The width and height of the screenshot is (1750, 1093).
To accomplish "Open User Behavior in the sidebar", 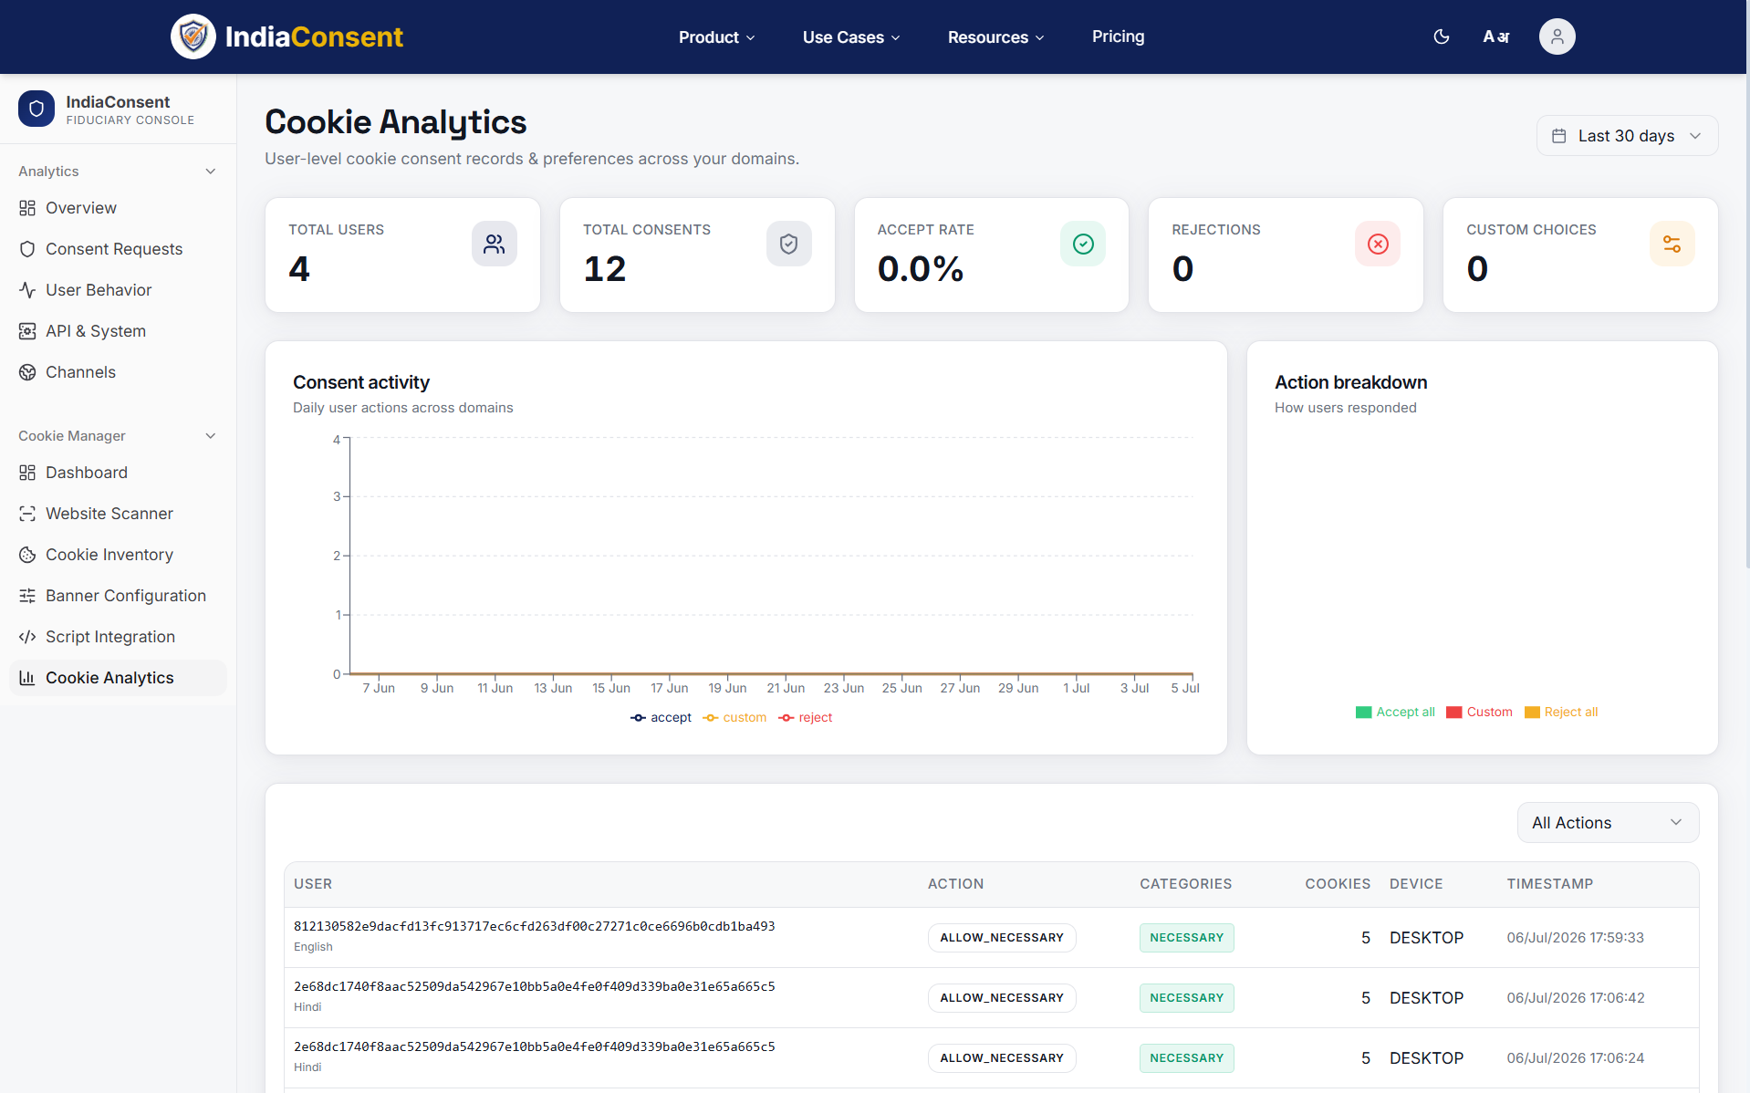I will coord(118,290).
